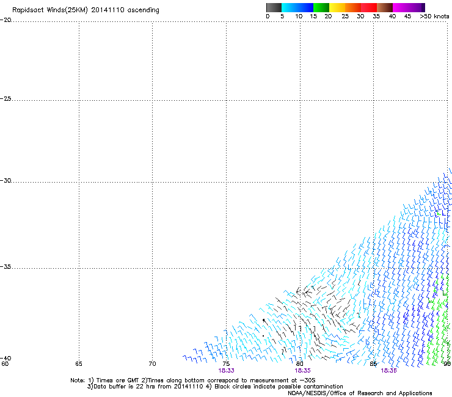
Task: Click the longitude axis label 85
Action: click(x=373, y=364)
